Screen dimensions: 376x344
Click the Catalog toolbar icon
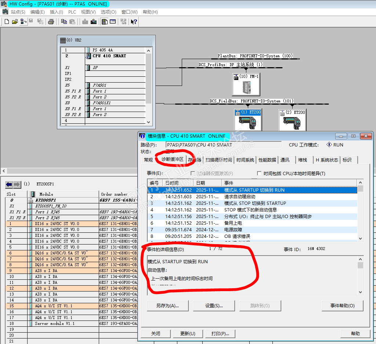(x=105, y=22)
